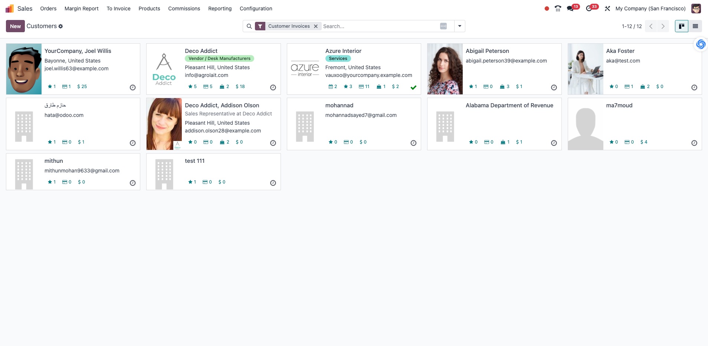The image size is (708, 346).
Task: Open the Reporting menu
Action: coord(220,9)
